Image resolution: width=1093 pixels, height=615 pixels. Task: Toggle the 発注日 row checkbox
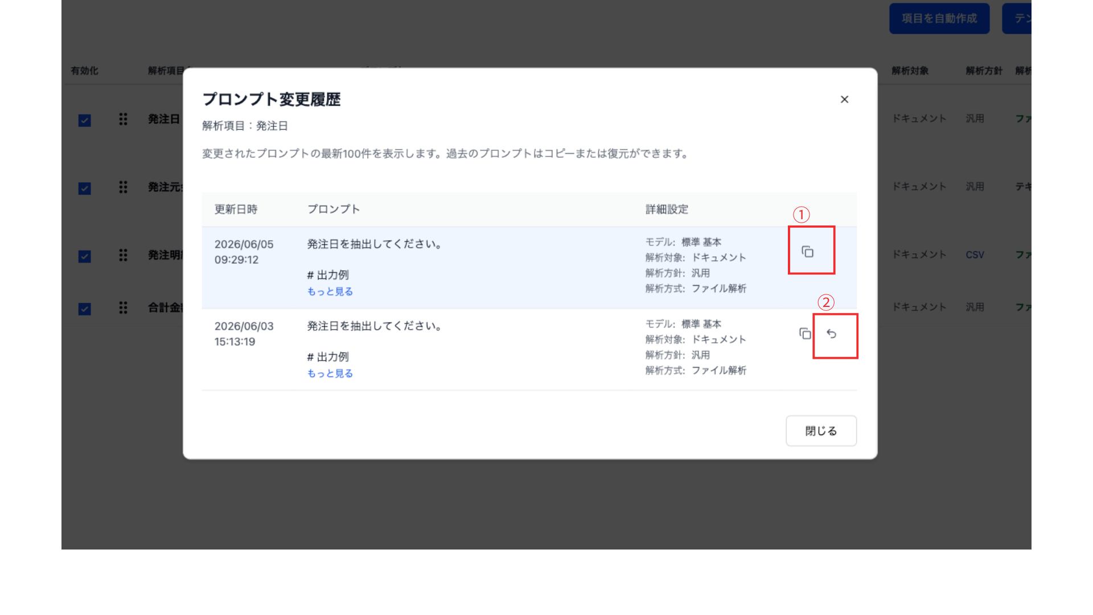[85, 120]
